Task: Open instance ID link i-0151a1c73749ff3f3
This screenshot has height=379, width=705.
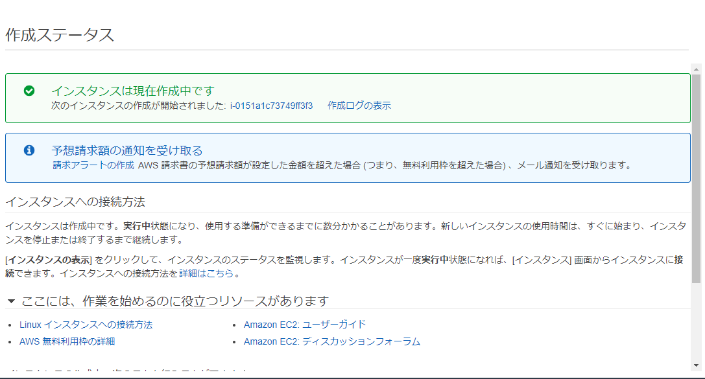Action: pos(271,106)
